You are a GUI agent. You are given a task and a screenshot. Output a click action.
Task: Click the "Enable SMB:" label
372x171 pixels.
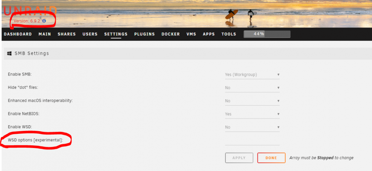click(20, 74)
